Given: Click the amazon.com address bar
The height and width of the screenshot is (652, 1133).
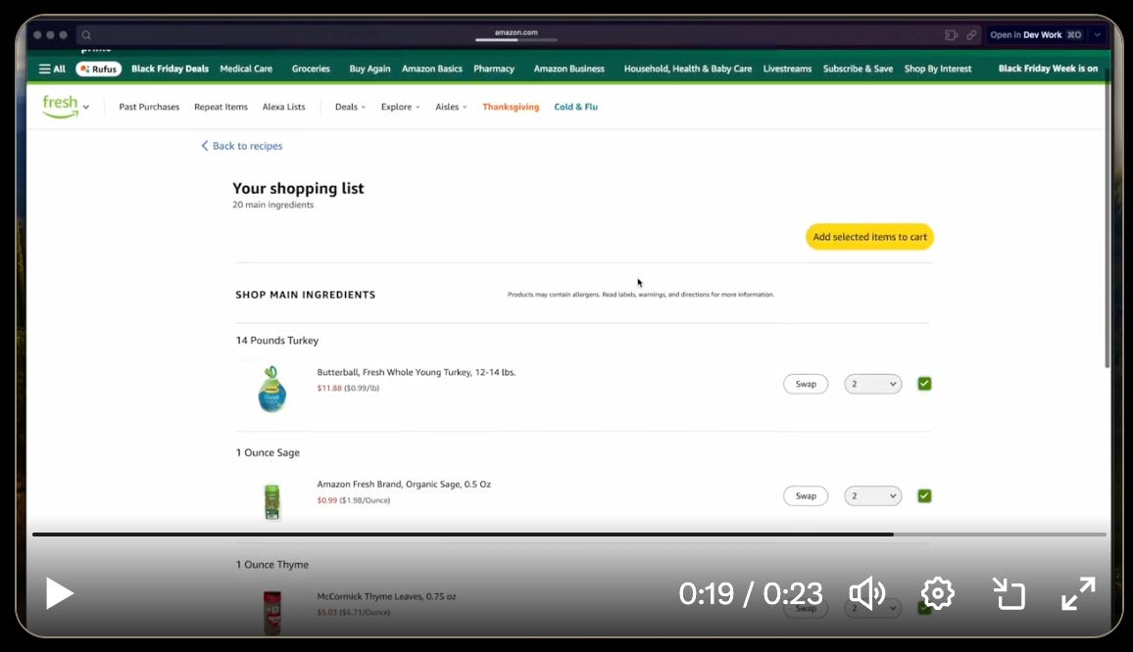Looking at the screenshot, I should [516, 33].
